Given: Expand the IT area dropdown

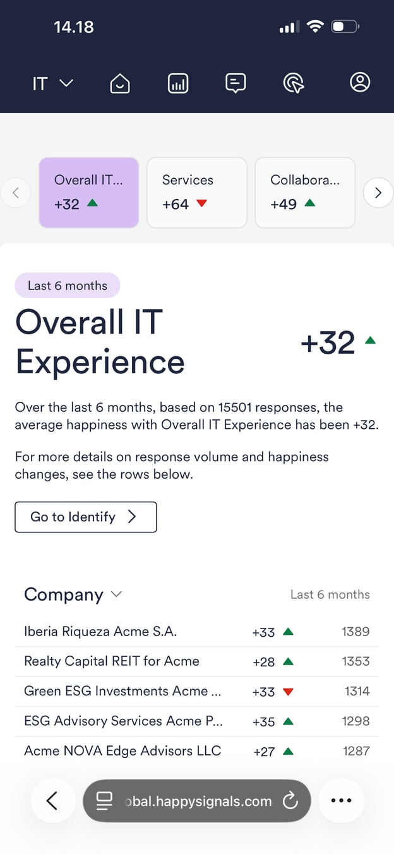Looking at the screenshot, I should coord(53,83).
